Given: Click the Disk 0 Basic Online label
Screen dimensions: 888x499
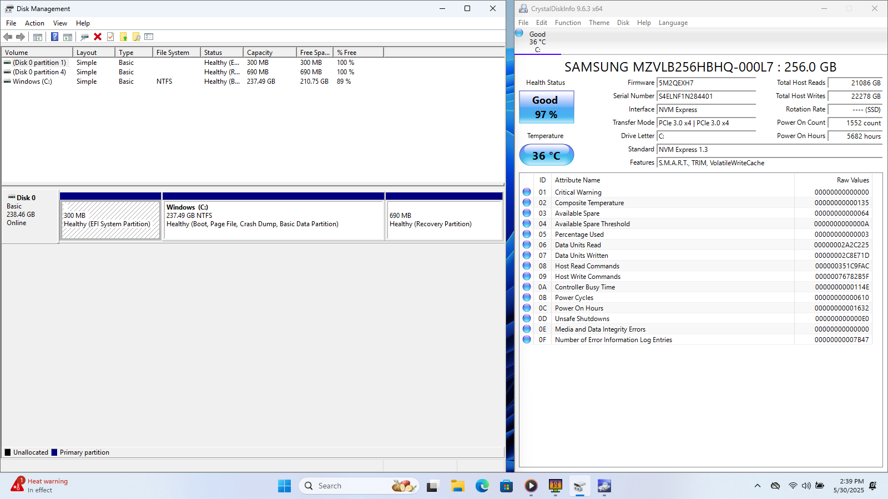Looking at the screenshot, I should 31,216.
